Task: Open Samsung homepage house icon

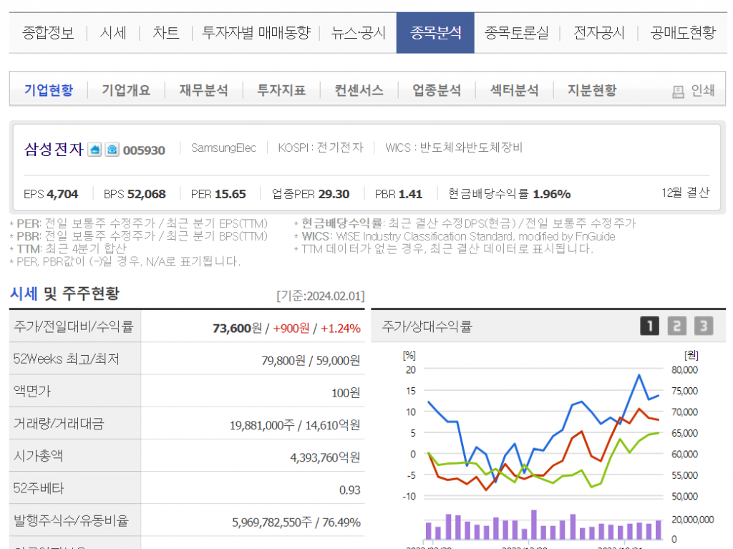Action: (95, 150)
